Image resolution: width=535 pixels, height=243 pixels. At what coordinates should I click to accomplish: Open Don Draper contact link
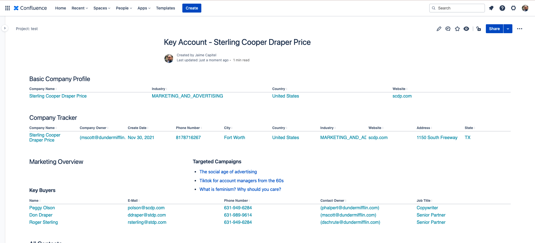(x=41, y=215)
